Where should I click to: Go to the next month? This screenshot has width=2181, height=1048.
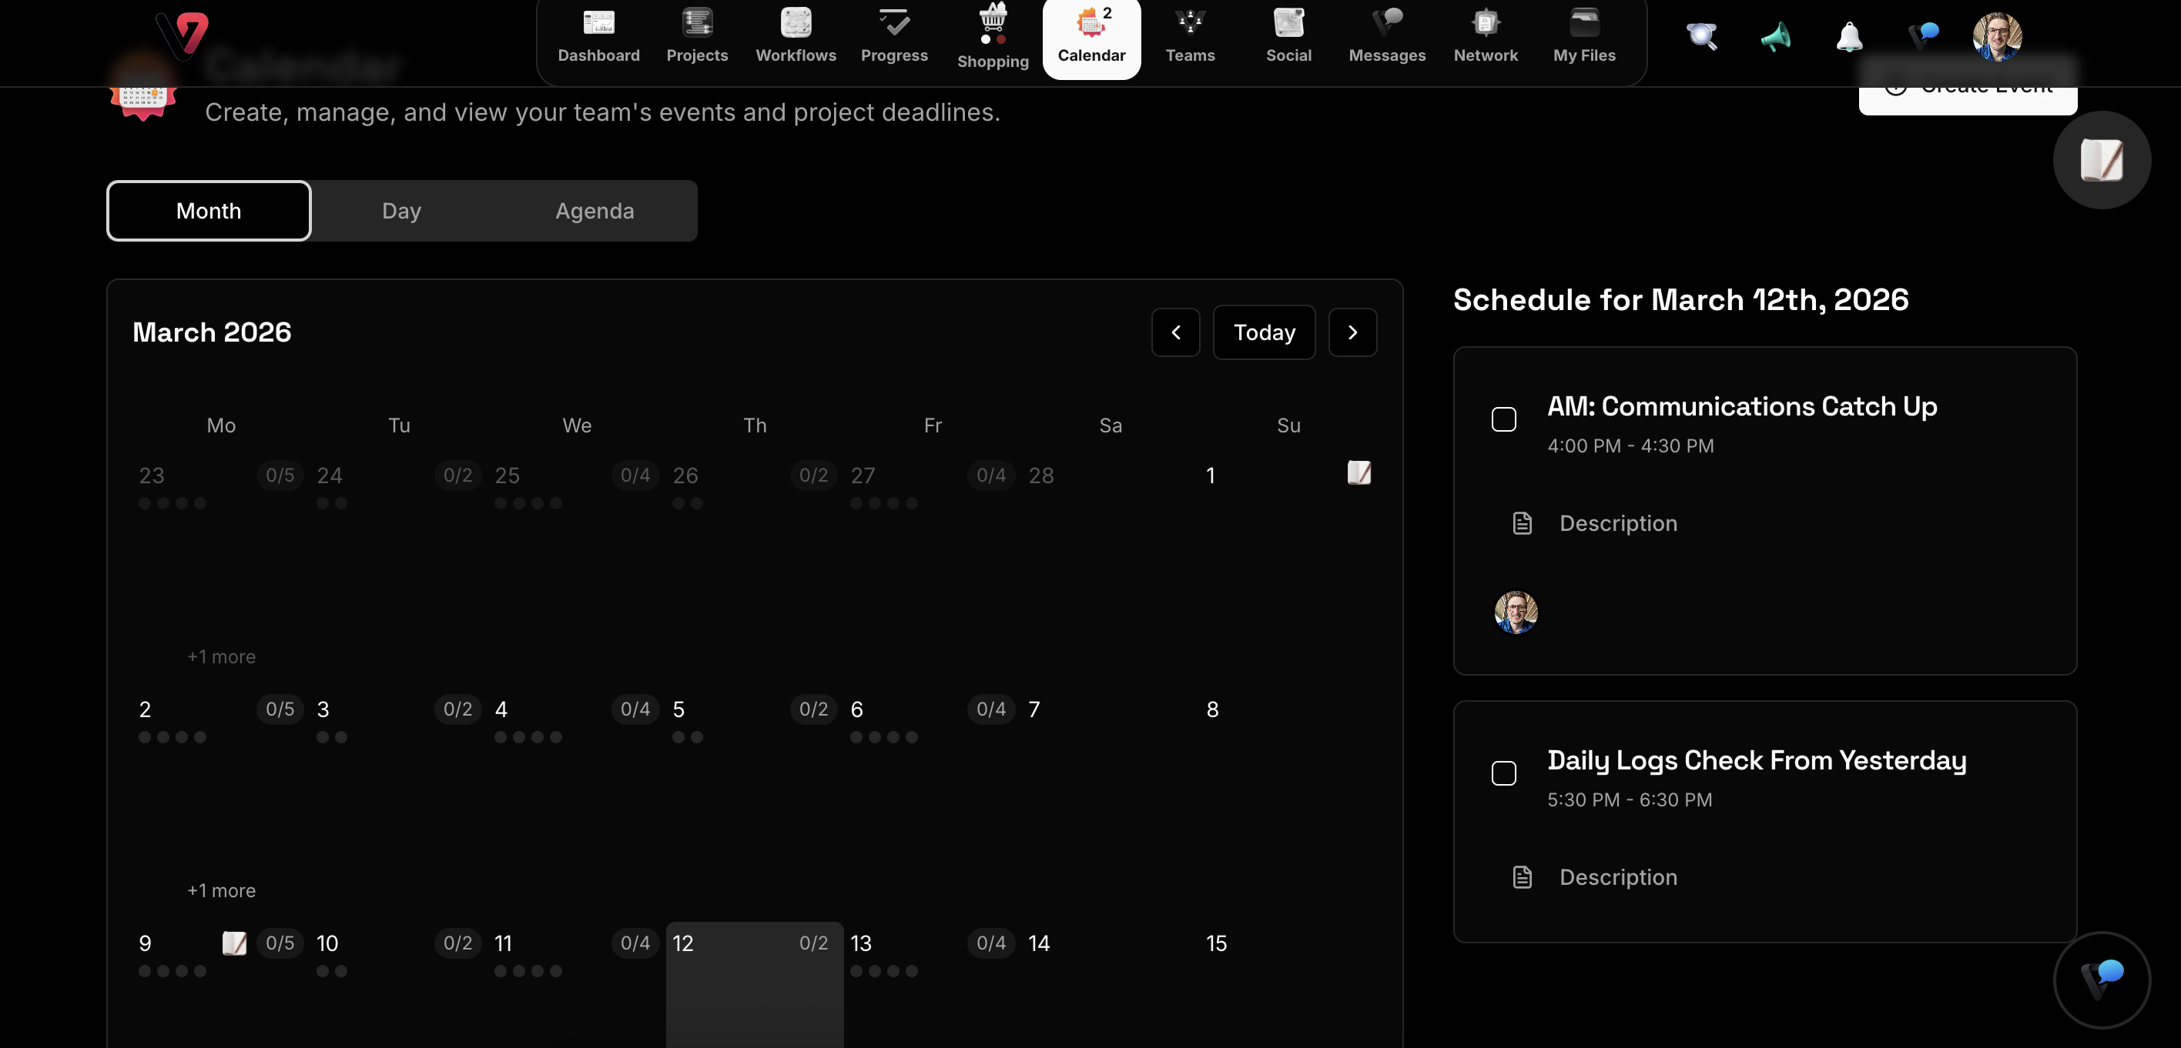[x=1352, y=332]
